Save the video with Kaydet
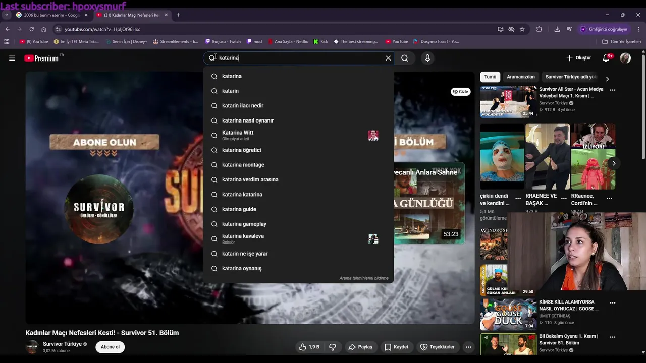Viewport: 646px width, 363px height. click(x=396, y=347)
